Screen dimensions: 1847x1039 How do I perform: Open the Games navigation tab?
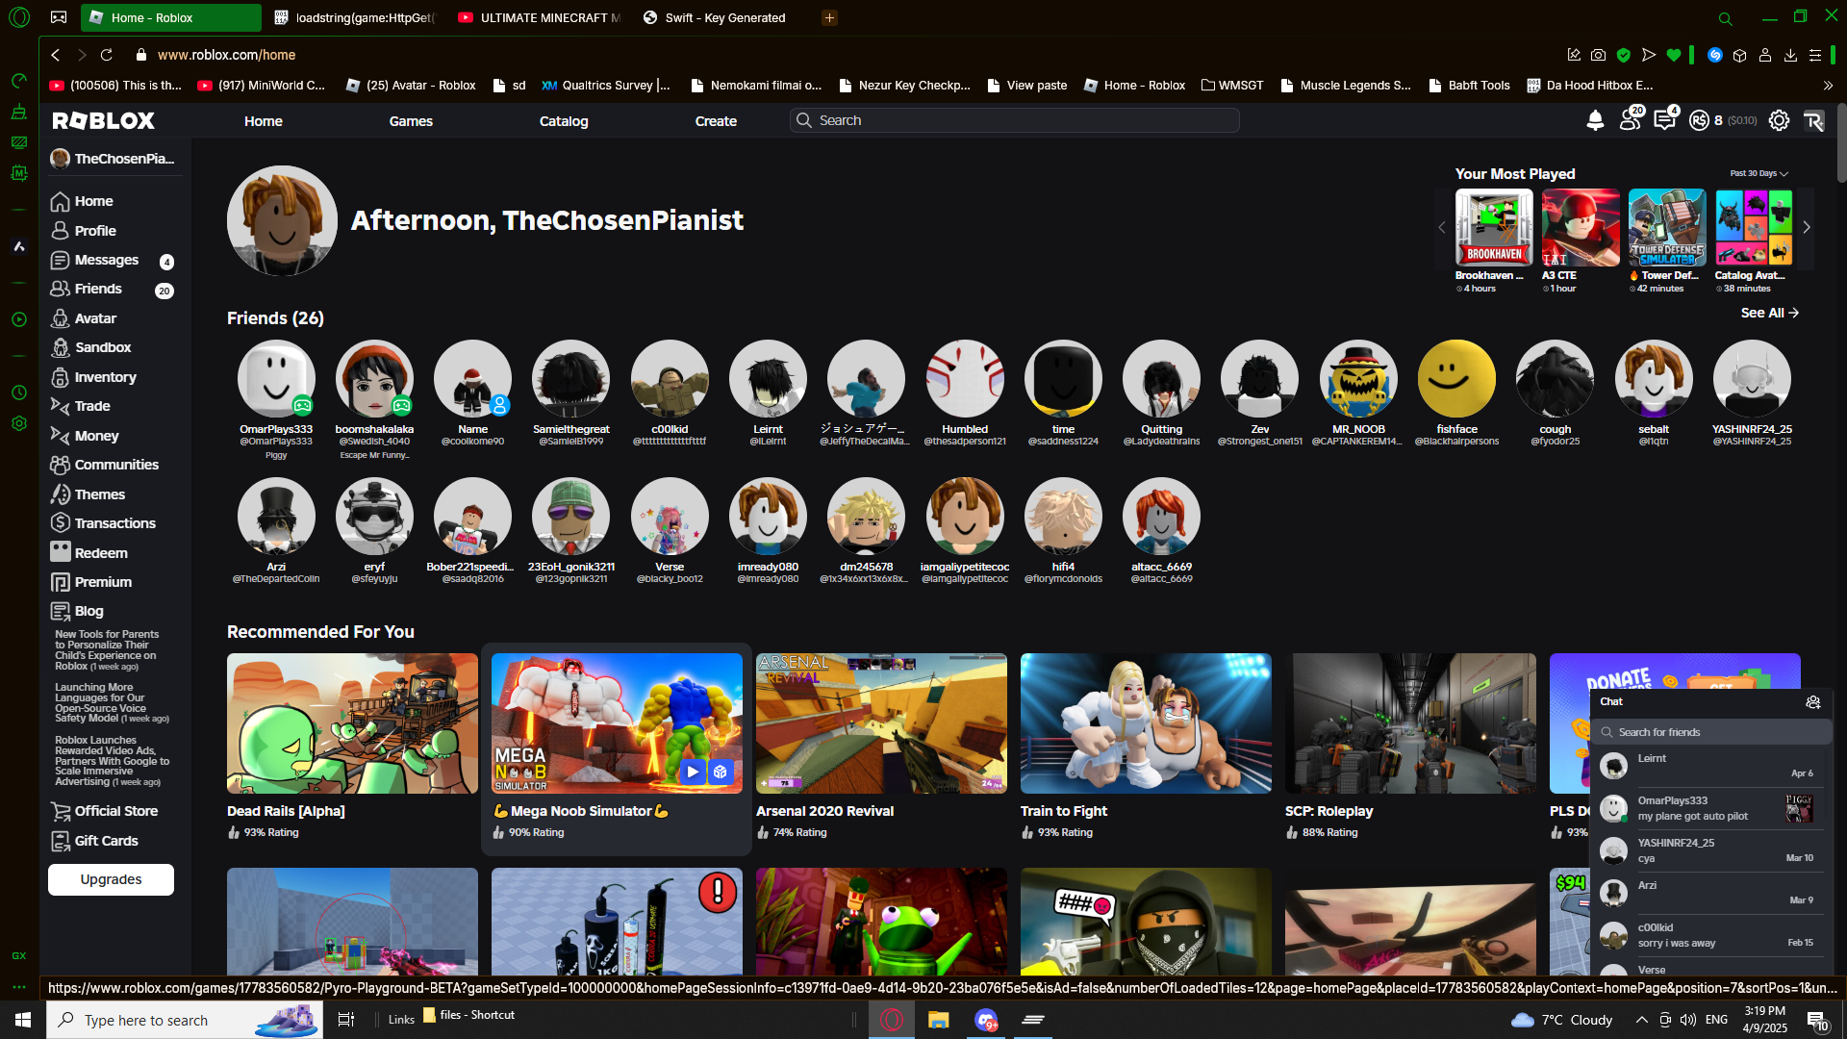click(x=411, y=121)
